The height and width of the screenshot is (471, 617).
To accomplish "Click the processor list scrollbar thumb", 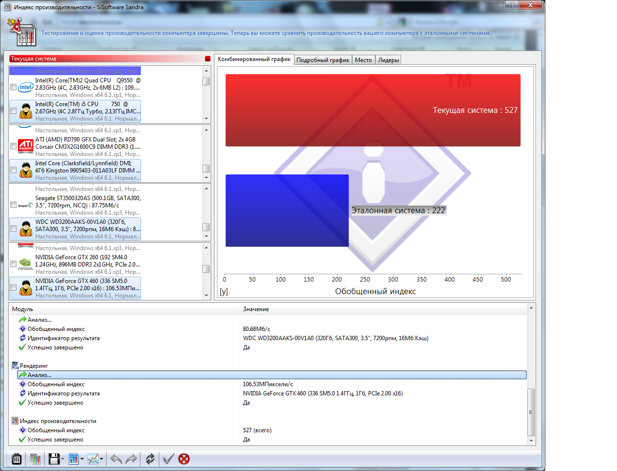I will pos(206,81).
